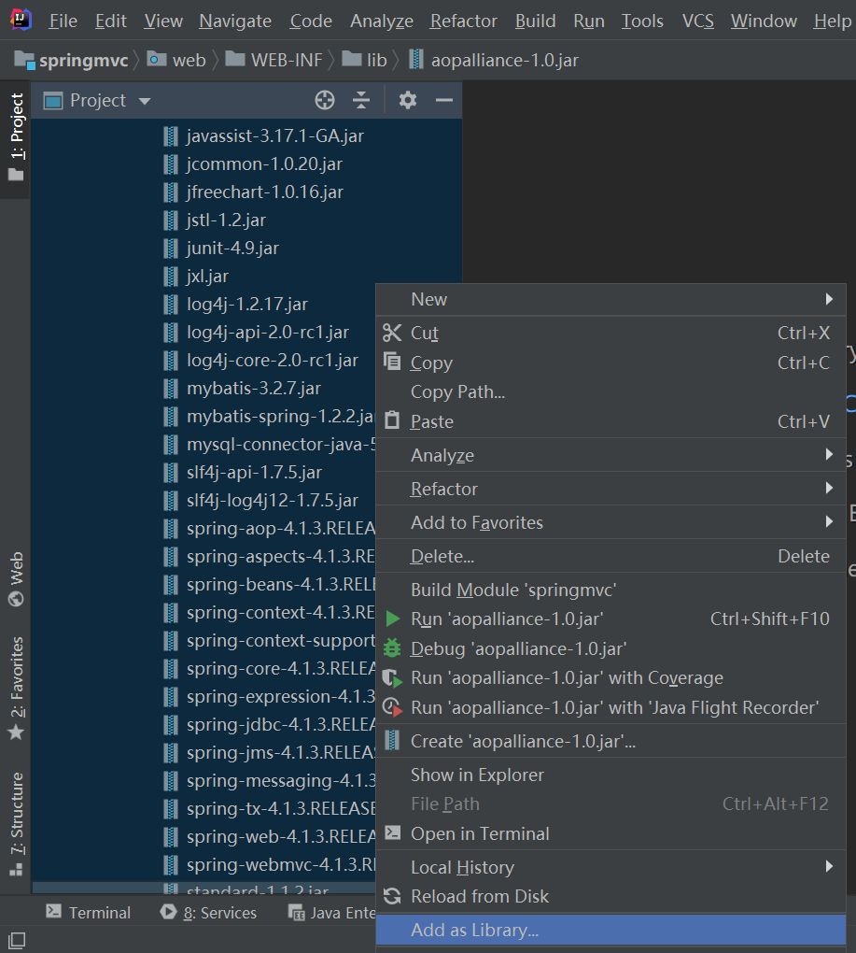Click the jar icon beside Create 'aopalliance-1.0.jar'
Screen dimensions: 856x953
(393, 740)
